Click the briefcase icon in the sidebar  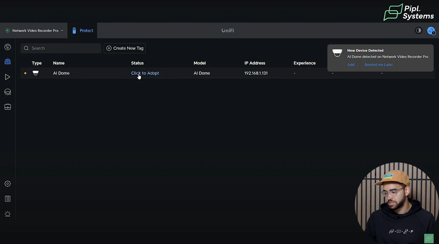[x=8, y=107]
